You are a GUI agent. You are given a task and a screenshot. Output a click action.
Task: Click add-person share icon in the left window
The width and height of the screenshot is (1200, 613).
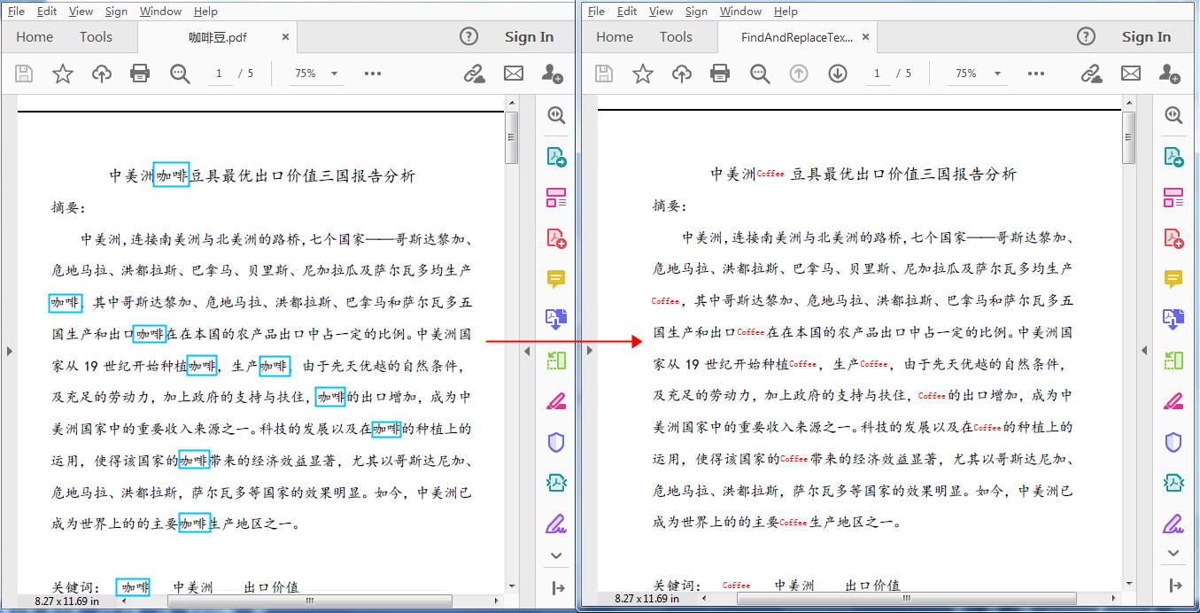point(552,74)
